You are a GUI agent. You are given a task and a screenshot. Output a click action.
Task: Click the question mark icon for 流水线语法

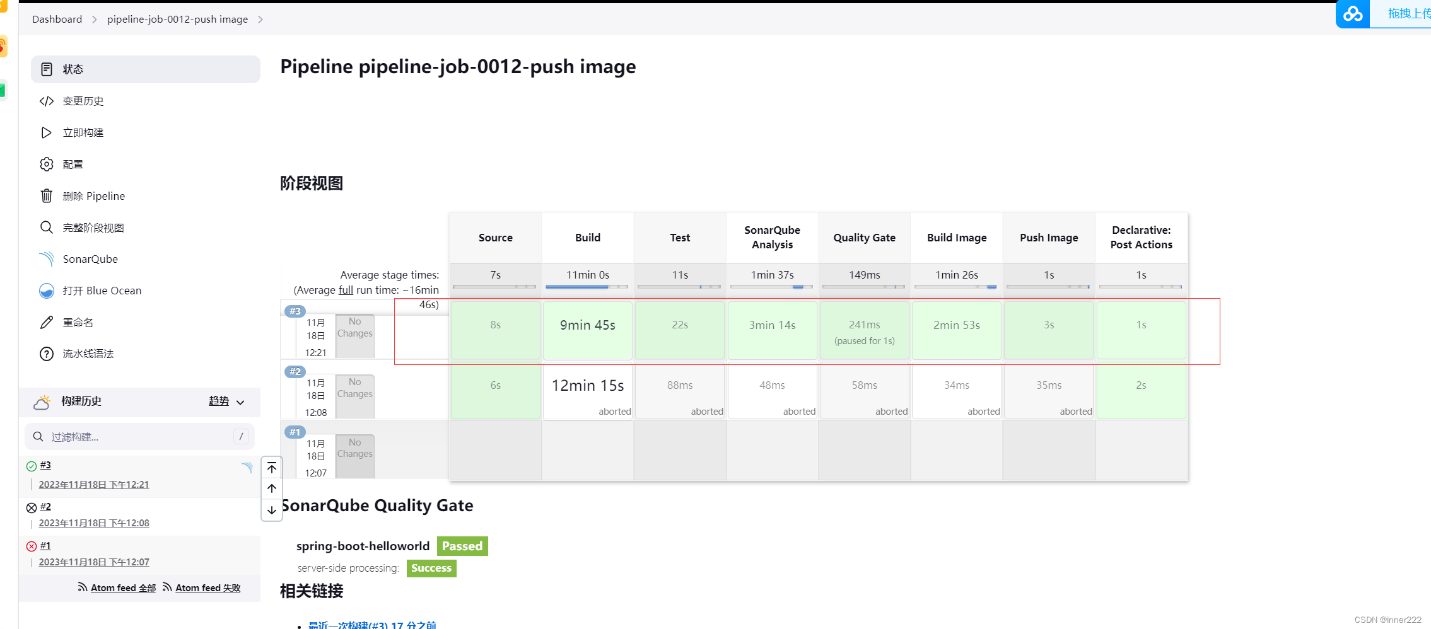click(x=47, y=354)
